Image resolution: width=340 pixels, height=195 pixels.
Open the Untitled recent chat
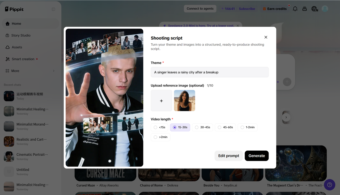click(x=31, y=172)
